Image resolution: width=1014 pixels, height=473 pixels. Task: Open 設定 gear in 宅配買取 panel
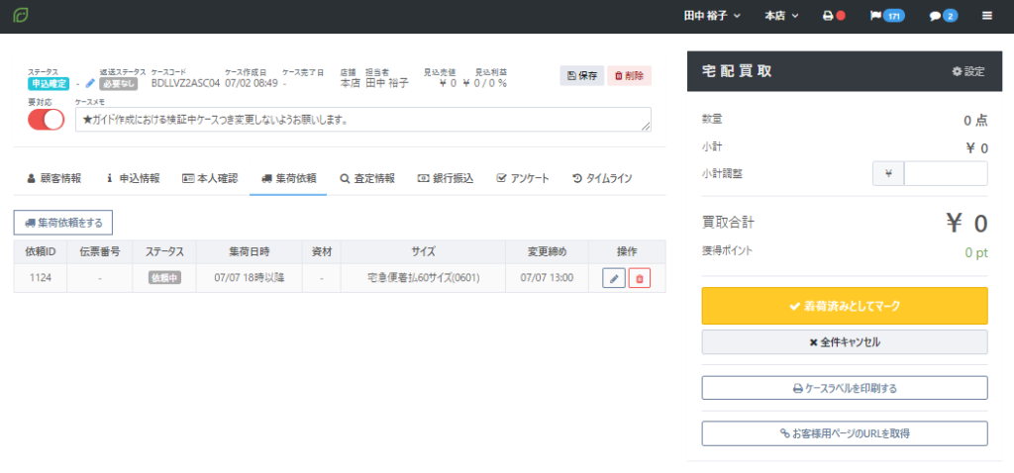pyautogui.click(x=967, y=71)
